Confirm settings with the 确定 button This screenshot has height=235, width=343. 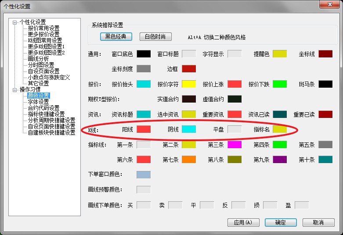(281, 223)
